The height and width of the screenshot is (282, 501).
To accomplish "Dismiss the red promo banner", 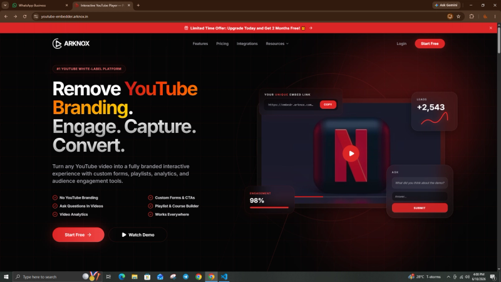I will point(491,28).
